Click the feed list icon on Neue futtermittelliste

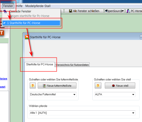[x=44, y=86]
